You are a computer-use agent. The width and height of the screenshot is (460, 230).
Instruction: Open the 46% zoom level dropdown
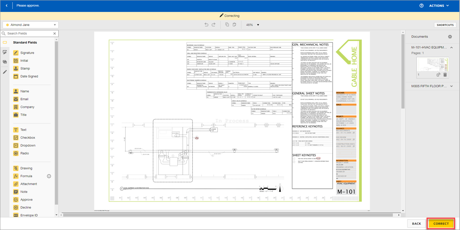(253, 25)
